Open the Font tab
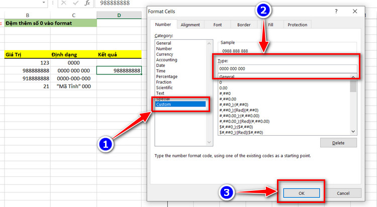This screenshot has height=207, width=377. (x=218, y=25)
